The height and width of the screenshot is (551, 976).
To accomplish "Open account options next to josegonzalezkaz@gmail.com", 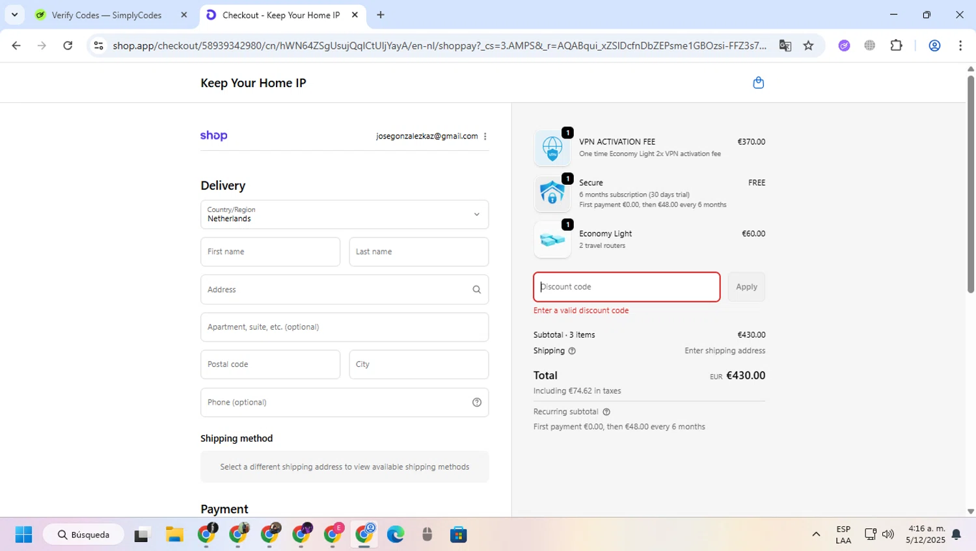I will 485,137.
